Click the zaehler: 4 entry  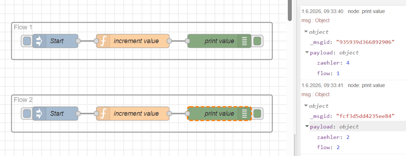(333, 63)
